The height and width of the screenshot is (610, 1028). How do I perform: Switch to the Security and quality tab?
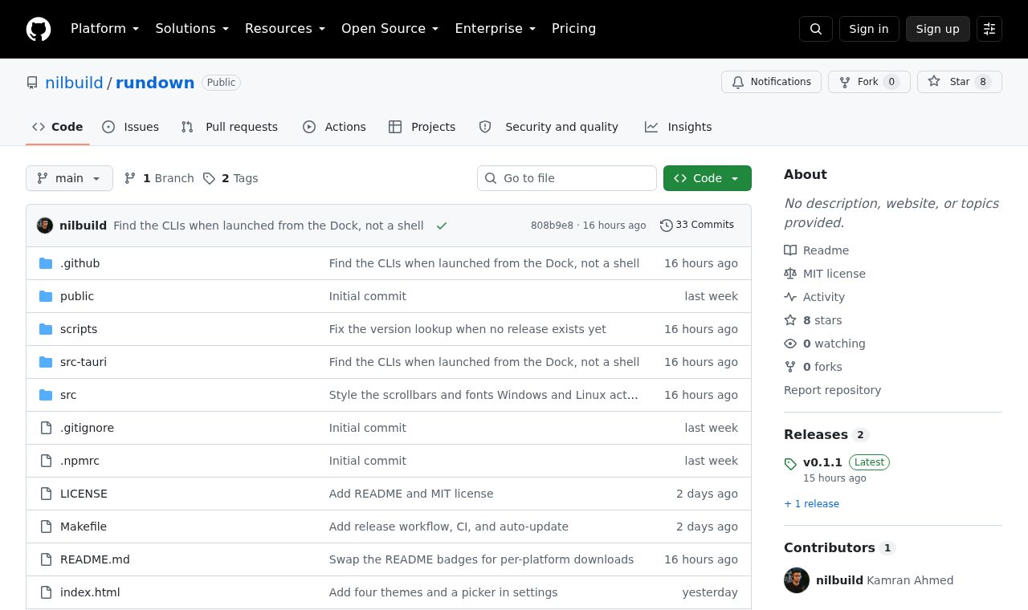click(x=549, y=127)
